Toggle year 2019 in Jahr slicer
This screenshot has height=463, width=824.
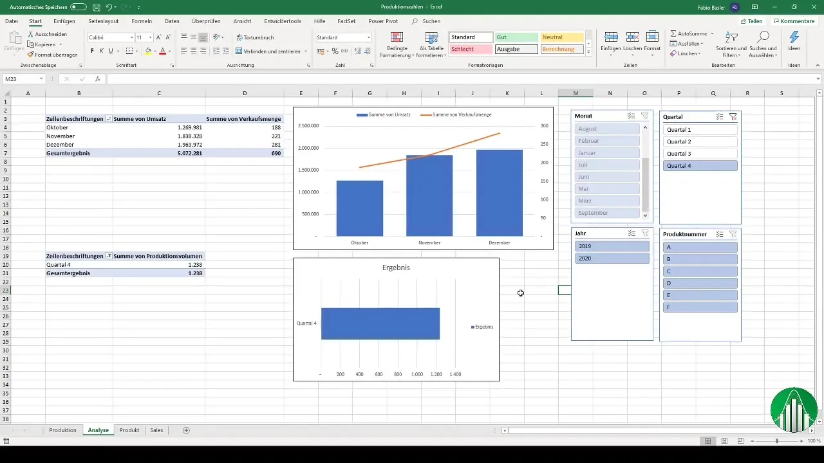tap(612, 246)
